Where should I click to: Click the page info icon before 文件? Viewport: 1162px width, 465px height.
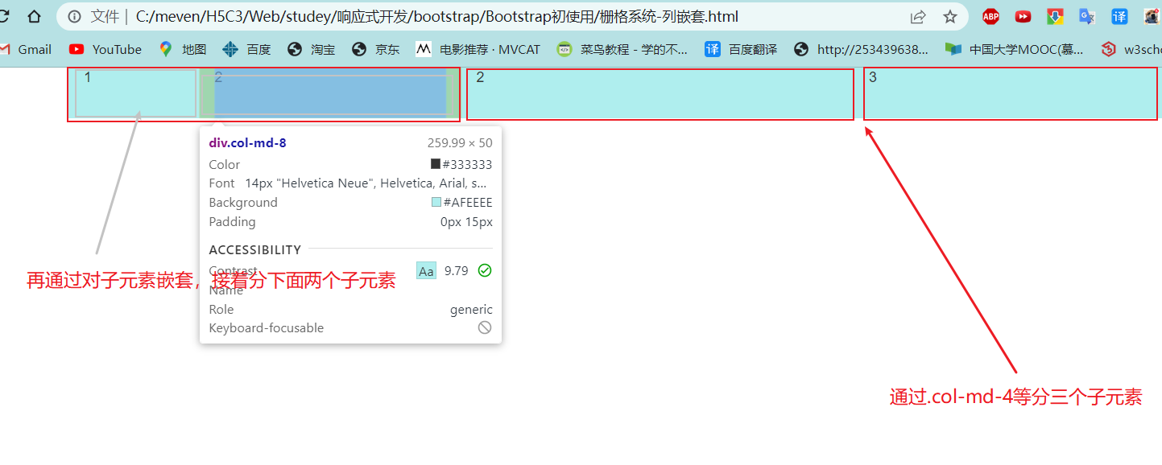(x=74, y=16)
